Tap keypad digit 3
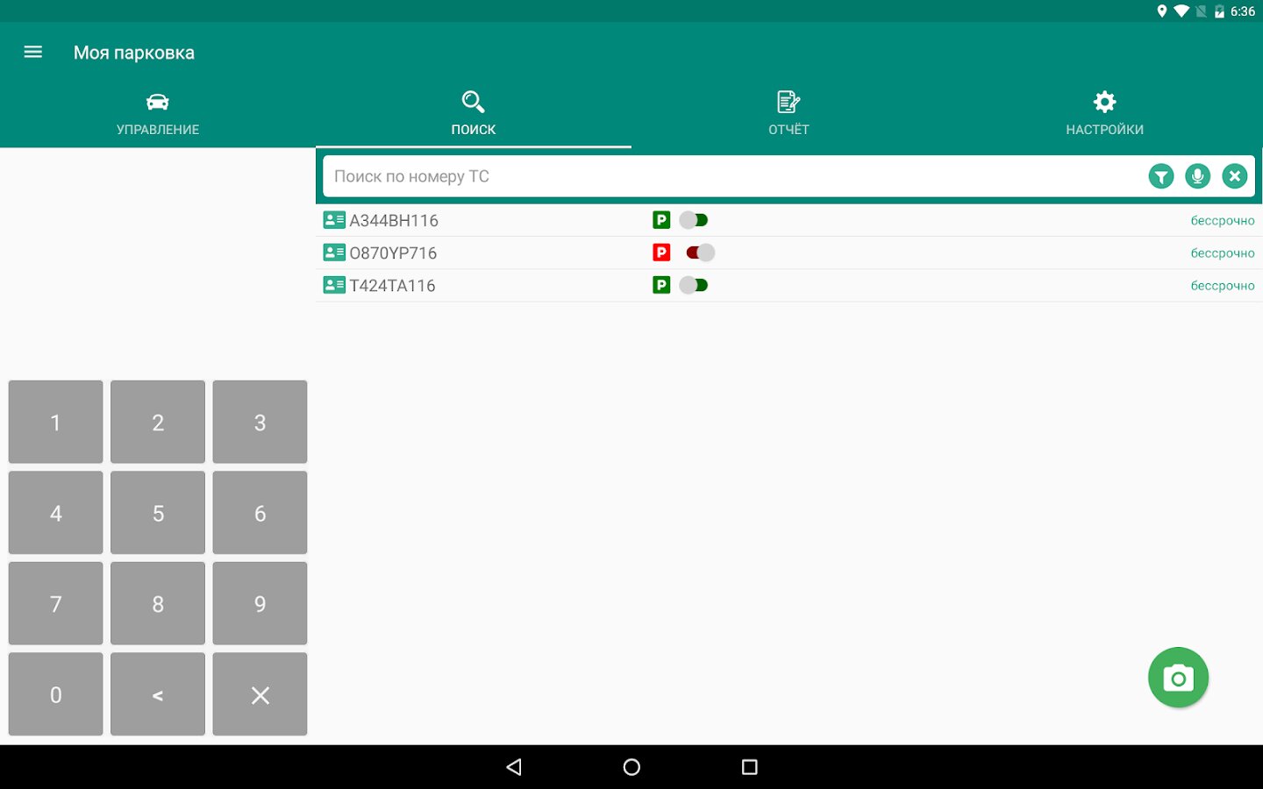1263x789 pixels. [260, 422]
